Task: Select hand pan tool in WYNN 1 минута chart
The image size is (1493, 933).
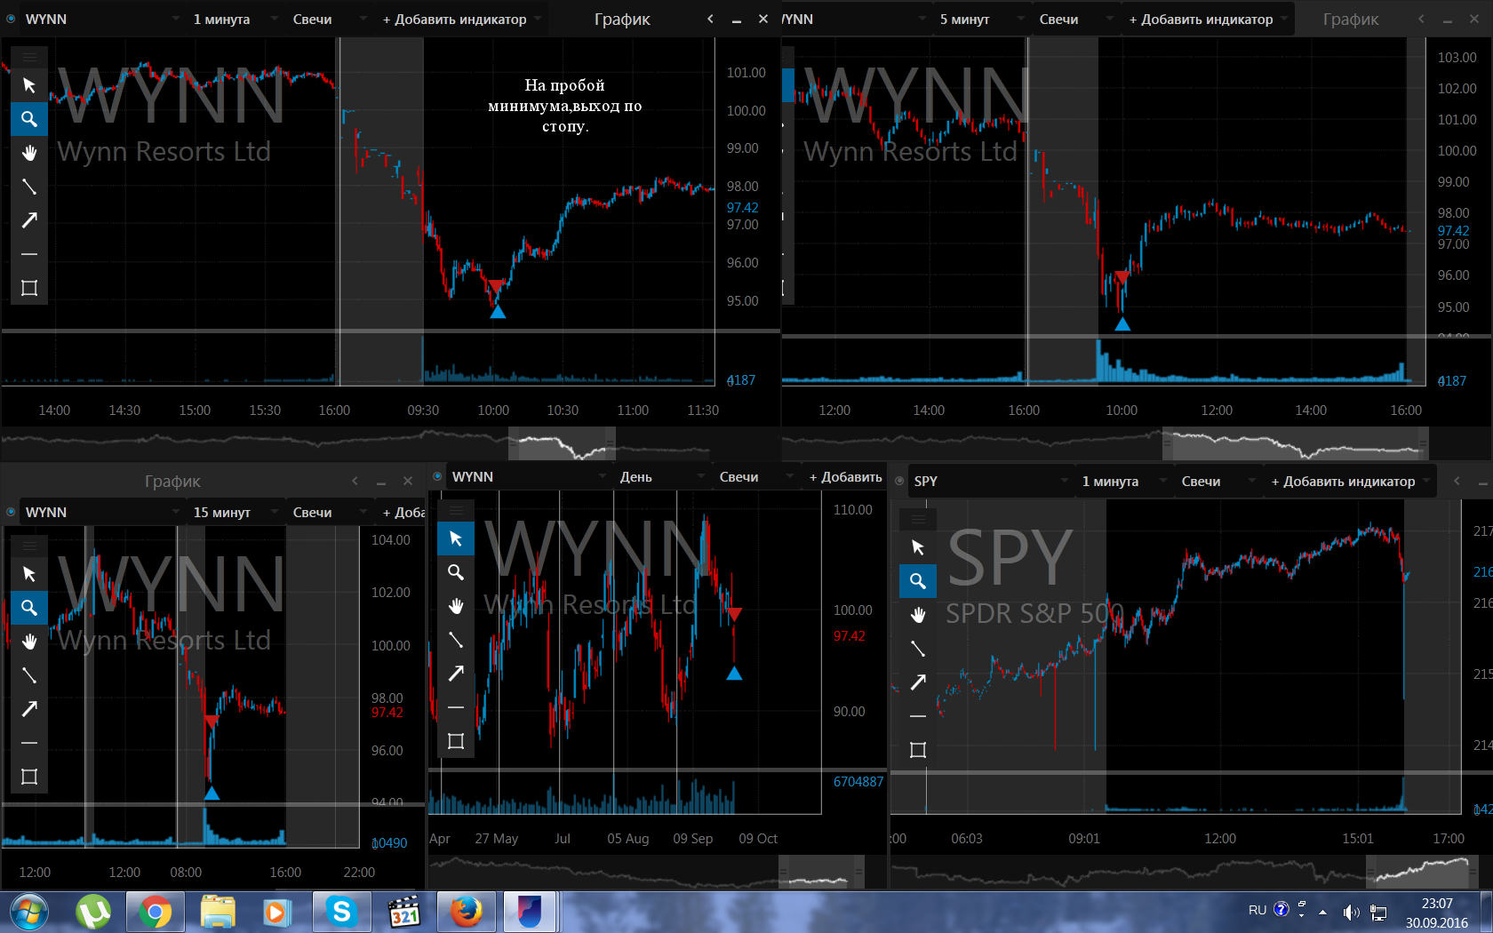Action: click(29, 153)
